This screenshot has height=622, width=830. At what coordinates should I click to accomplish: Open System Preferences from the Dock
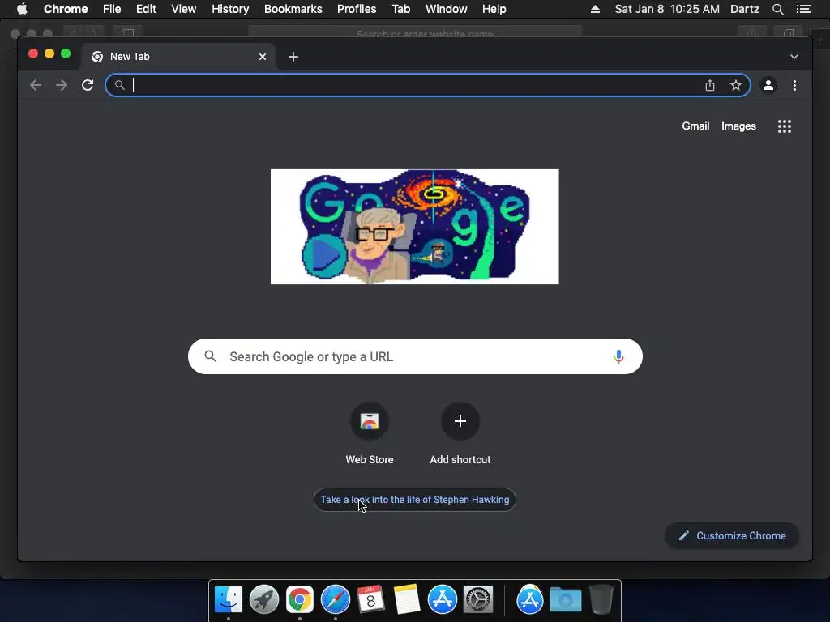(478, 600)
